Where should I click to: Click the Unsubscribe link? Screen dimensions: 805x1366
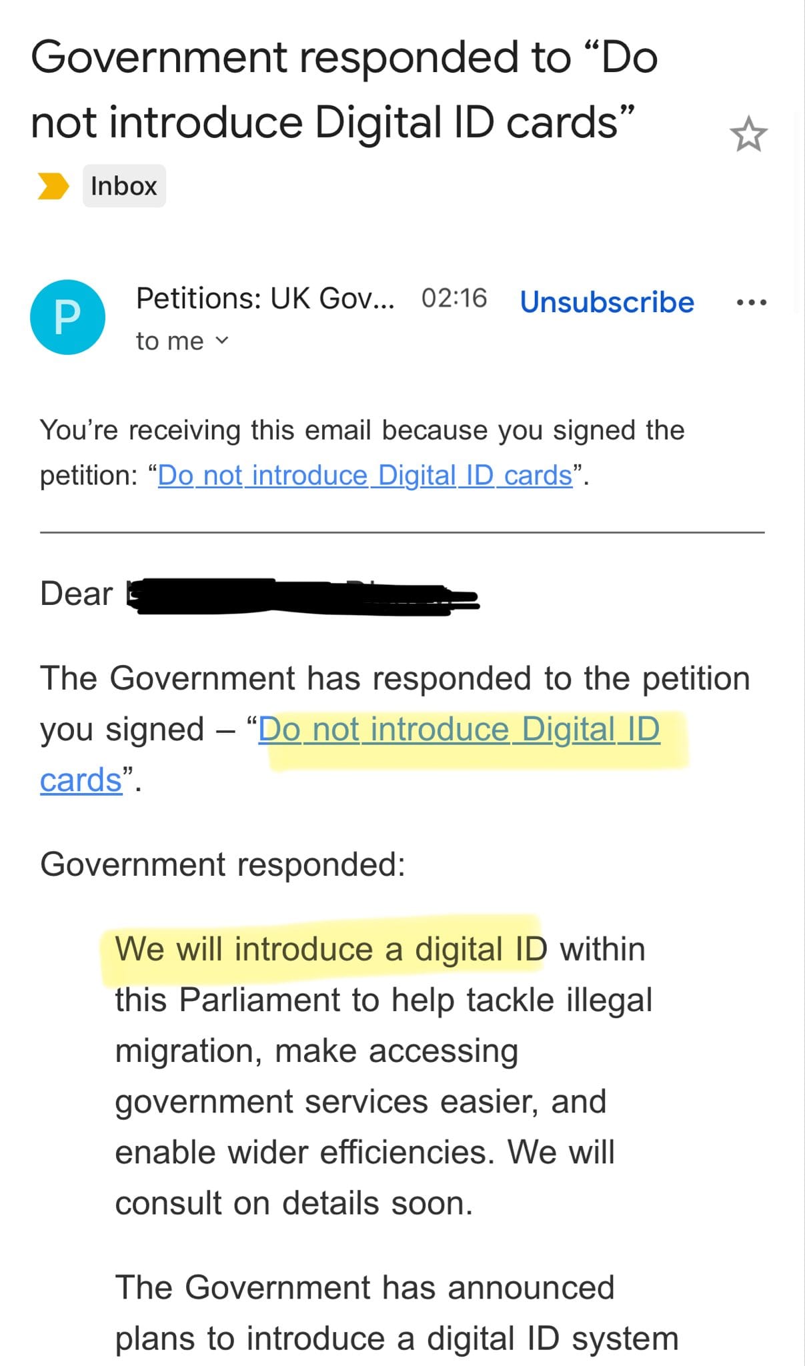pos(606,302)
